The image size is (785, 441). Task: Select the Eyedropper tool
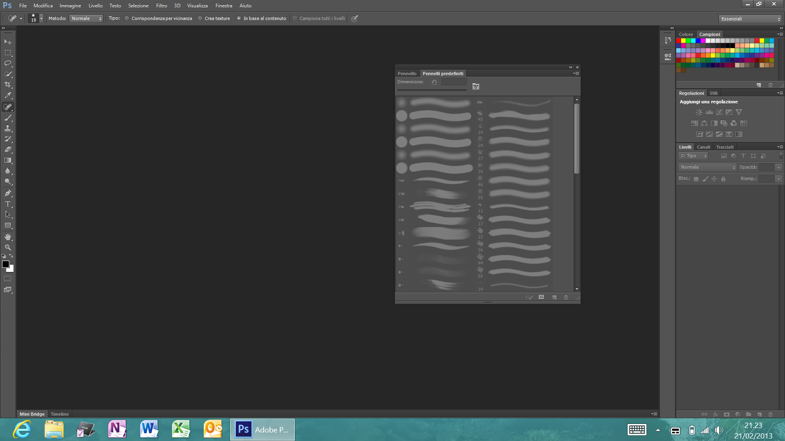[x=8, y=96]
